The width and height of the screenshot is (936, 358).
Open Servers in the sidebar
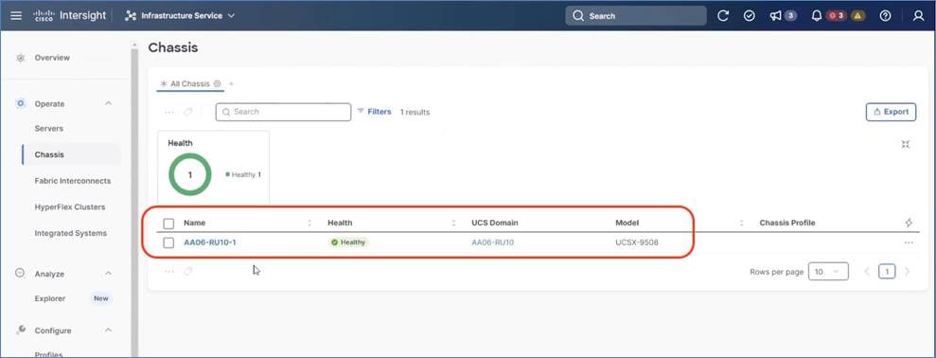(49, 129)
